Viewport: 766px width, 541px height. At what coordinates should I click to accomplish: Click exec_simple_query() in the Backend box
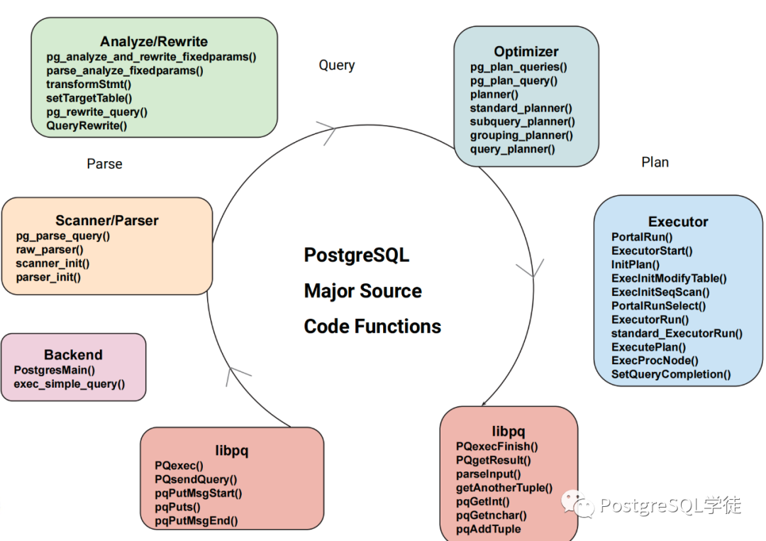[x=70, y=384]
